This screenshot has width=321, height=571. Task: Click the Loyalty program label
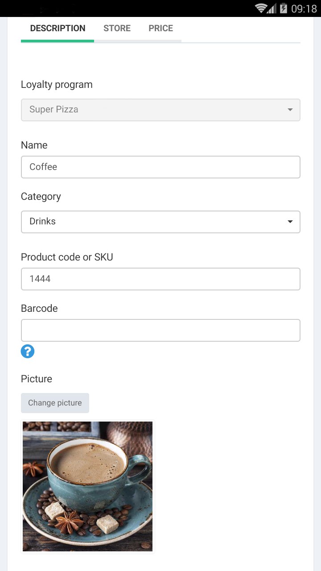pyautogui.click(x=57, y=84)
